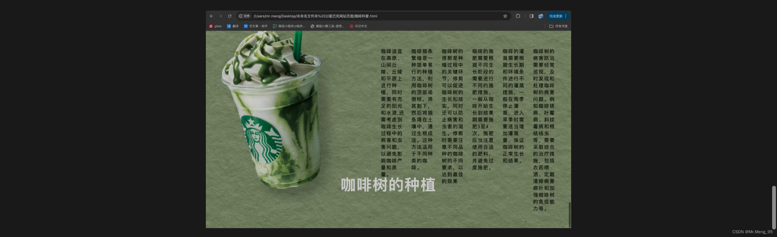Click the outer CSDN page scrollbar
Screen dimensions: 777x237
click(774, 207)
